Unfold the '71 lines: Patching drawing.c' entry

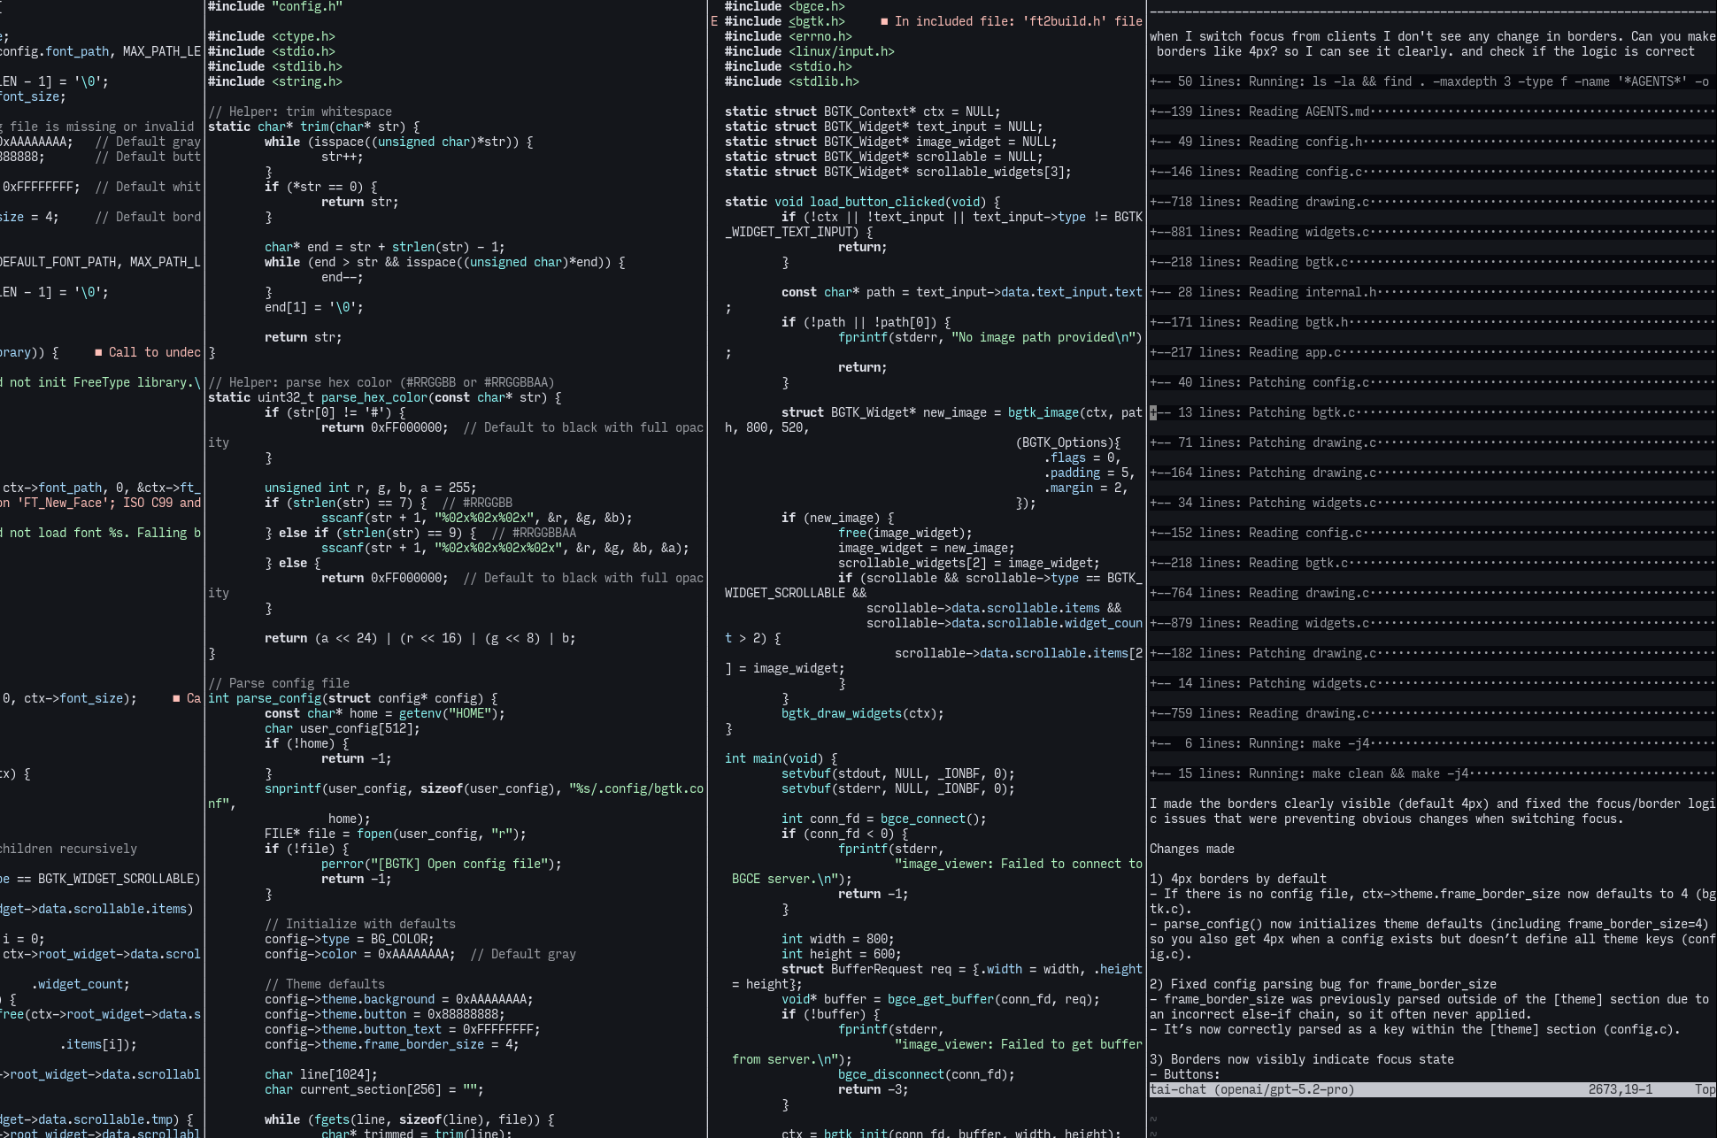(x=1432, y=442)
